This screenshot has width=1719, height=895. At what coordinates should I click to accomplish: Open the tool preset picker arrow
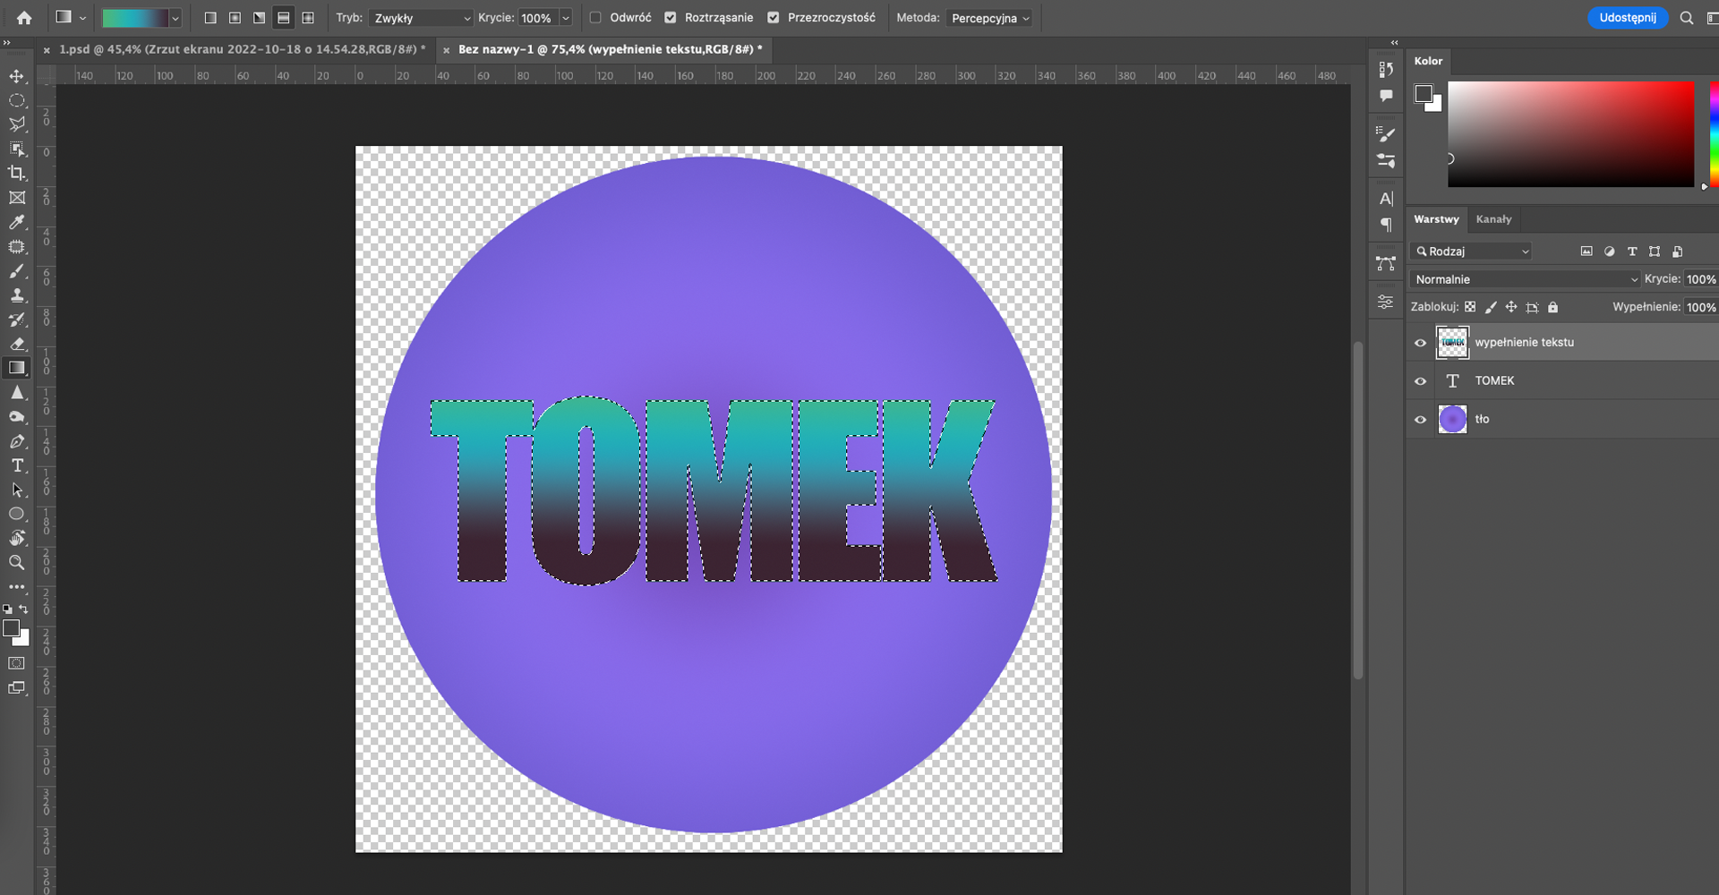[x=82, y=18]
